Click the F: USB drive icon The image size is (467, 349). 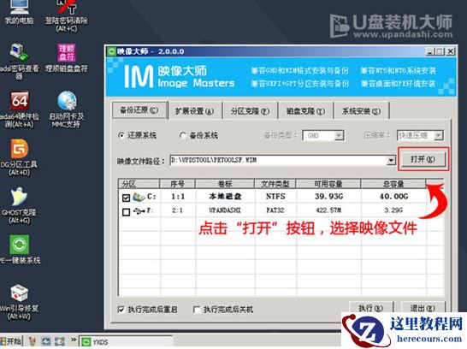(139, 210)
